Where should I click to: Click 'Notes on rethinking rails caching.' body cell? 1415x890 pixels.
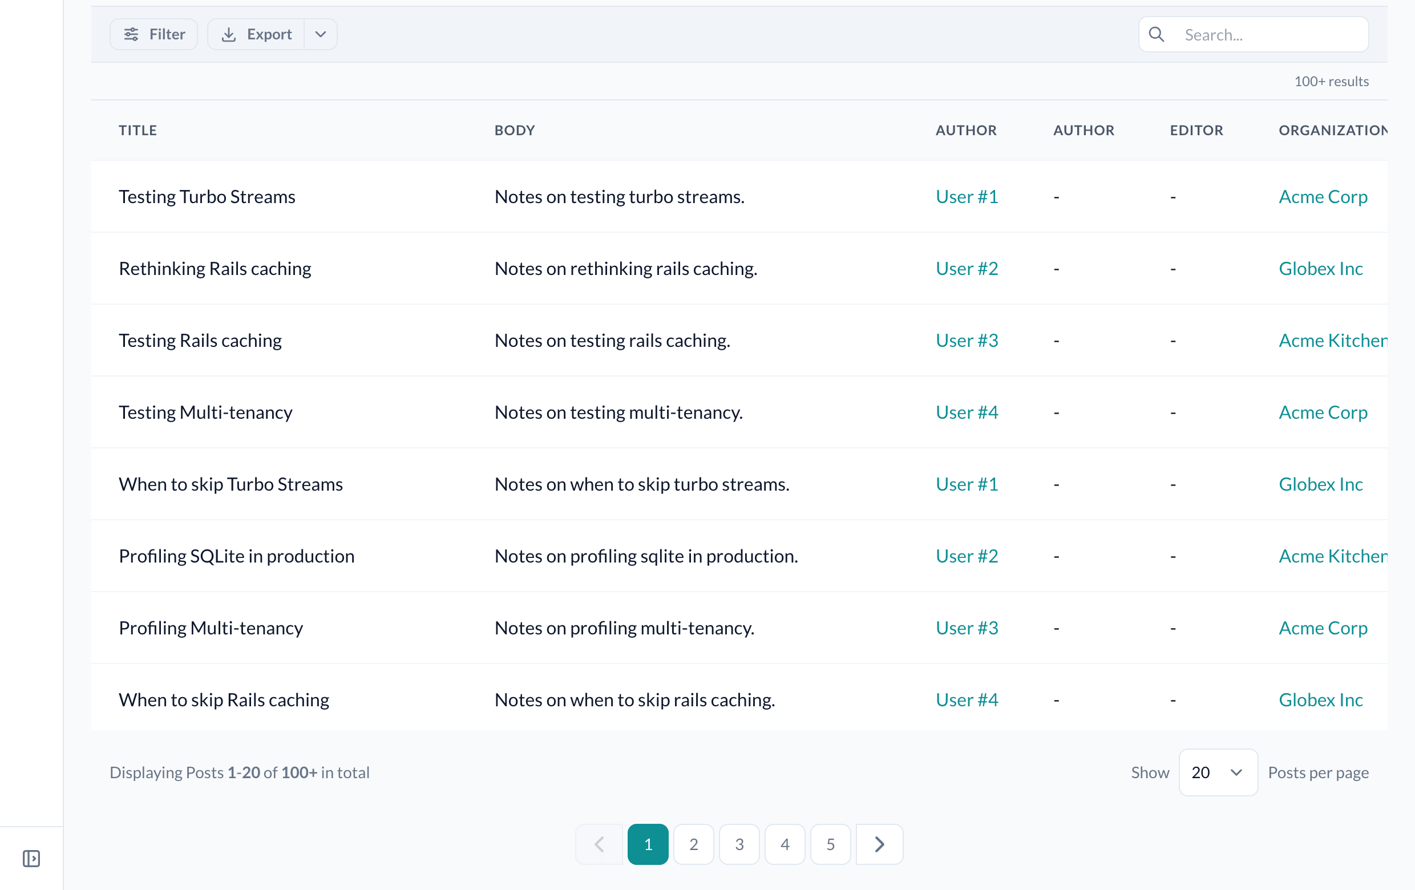coord(626,268)
